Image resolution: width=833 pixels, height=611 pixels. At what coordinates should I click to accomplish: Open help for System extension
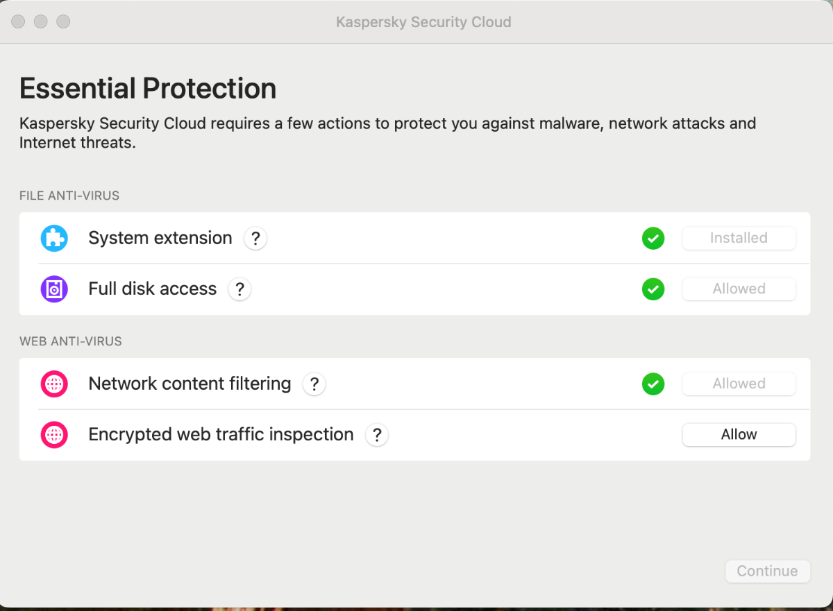(255, 239)
